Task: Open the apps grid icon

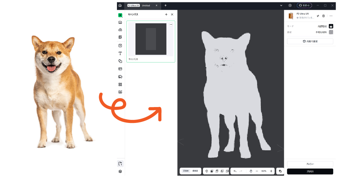Action: click(x=120, y=84)
